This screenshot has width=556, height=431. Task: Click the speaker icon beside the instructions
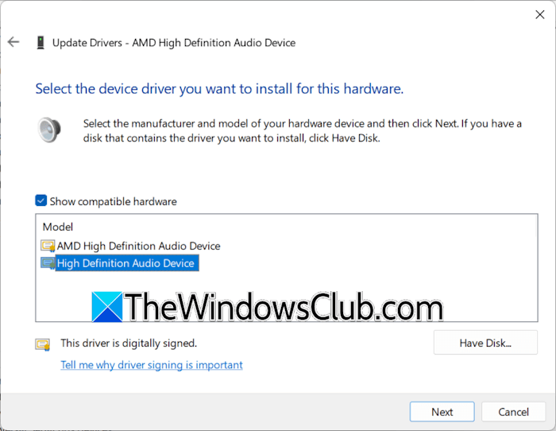(x=49, y=130)
